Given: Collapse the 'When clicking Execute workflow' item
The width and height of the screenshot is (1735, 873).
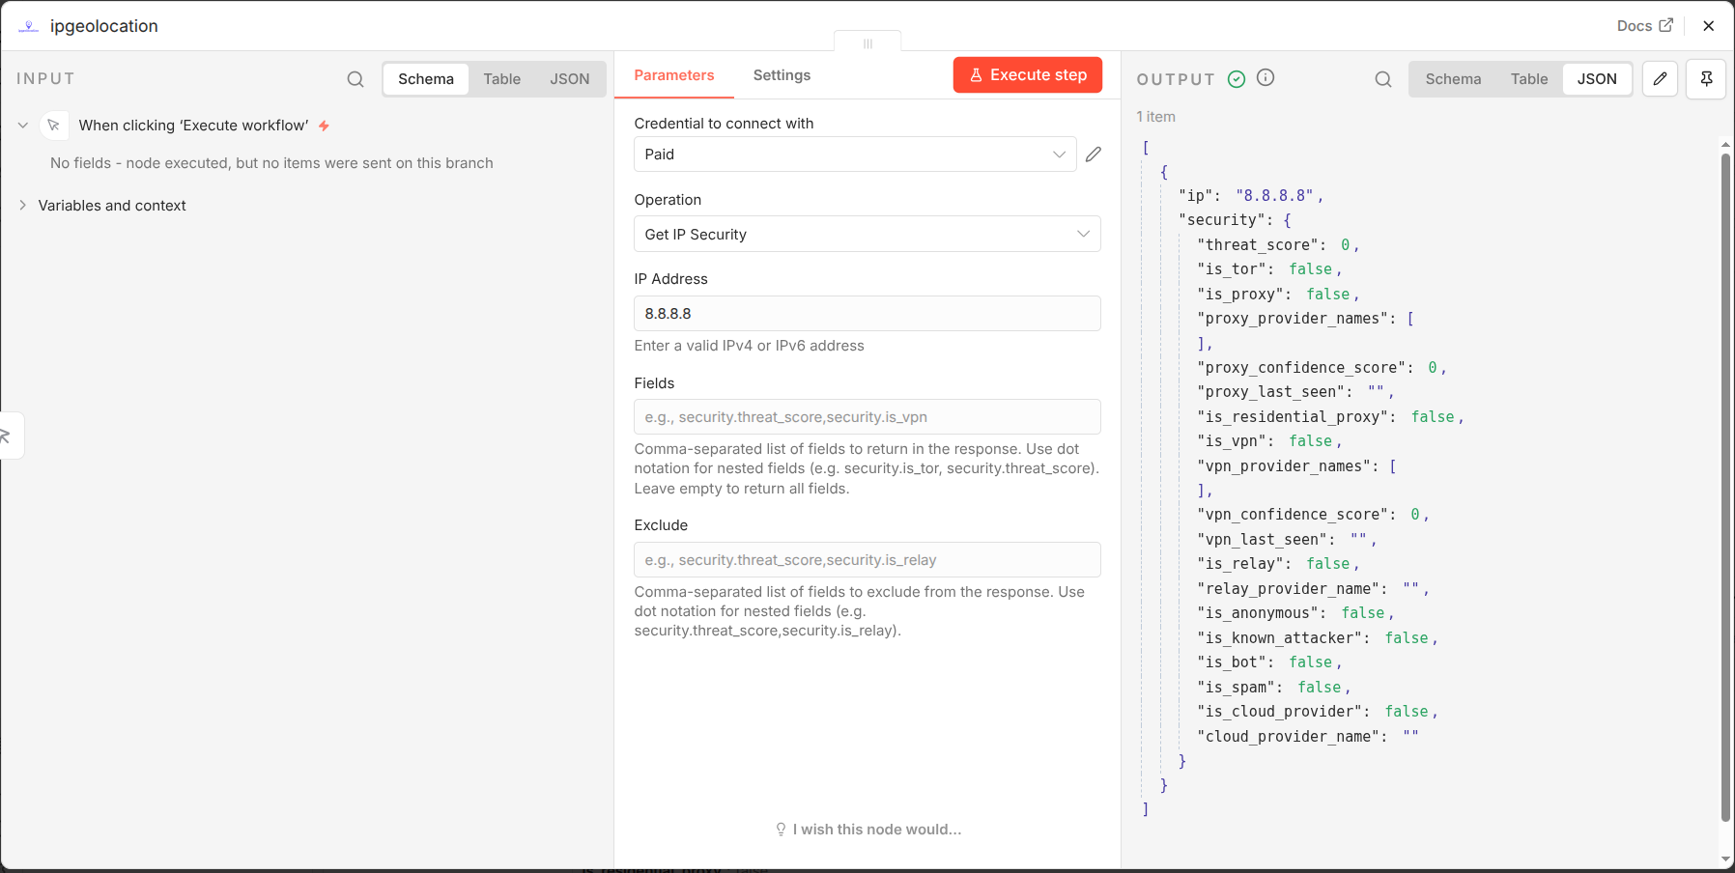Looking at the screenshot, I should pos(23,126).
